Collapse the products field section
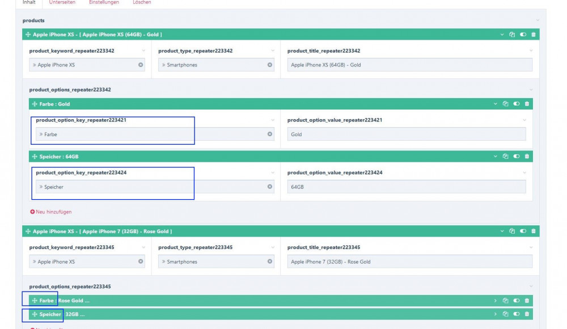The width and height of the screenshot is (567, 329). coord(538,20)
